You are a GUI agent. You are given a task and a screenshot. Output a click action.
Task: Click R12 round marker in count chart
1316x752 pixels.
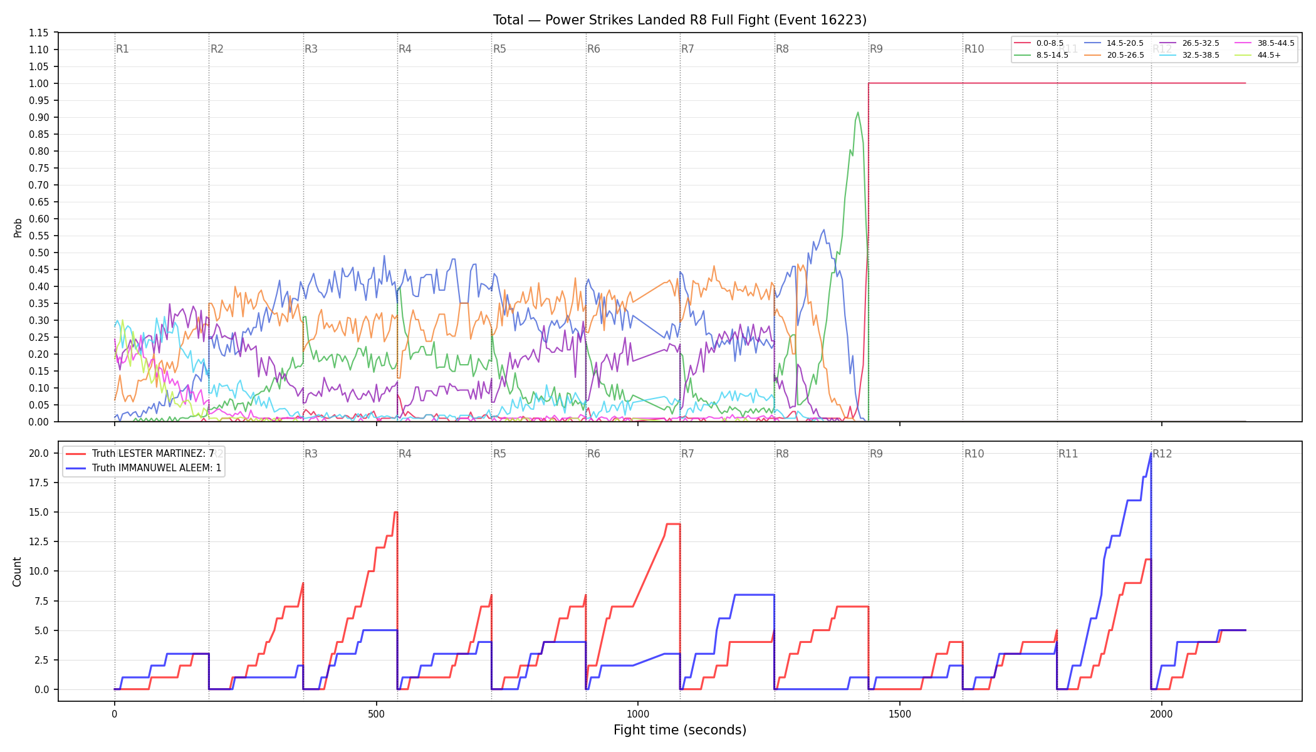(x=1162, y=454)
